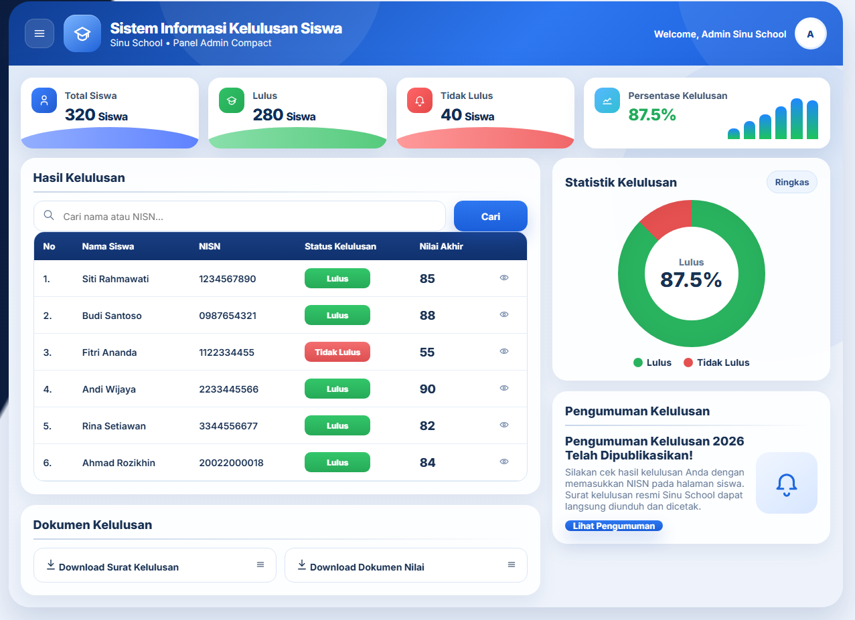This screenshot has width=855, height=620.
Task: Click the Lulus badge for Andi Wijaya
Action: (337, 389)
